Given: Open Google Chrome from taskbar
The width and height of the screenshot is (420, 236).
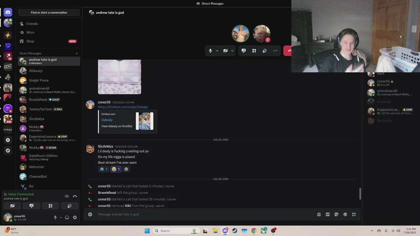Looking at the screenshot, I should 254,231.
